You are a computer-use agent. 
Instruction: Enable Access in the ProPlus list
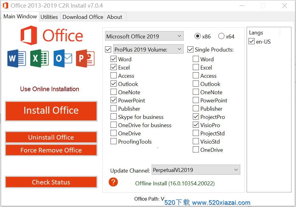(114, 76)
